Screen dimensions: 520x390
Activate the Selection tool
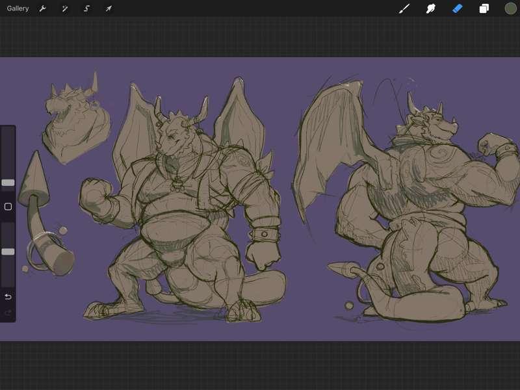click(86, 8)
